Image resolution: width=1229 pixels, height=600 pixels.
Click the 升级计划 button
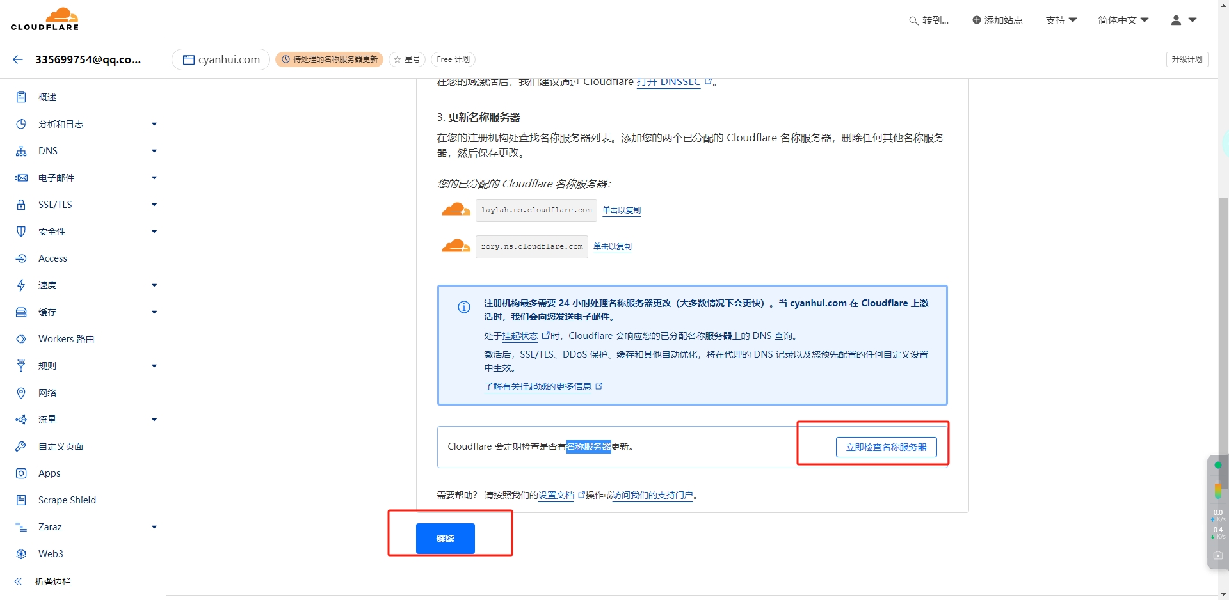1187,59
